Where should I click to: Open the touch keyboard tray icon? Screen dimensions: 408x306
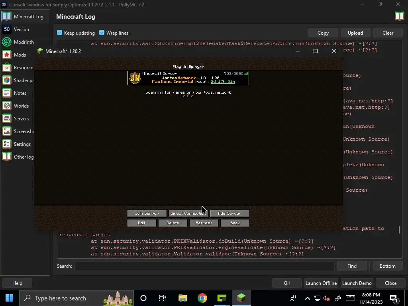coord(350,298)
